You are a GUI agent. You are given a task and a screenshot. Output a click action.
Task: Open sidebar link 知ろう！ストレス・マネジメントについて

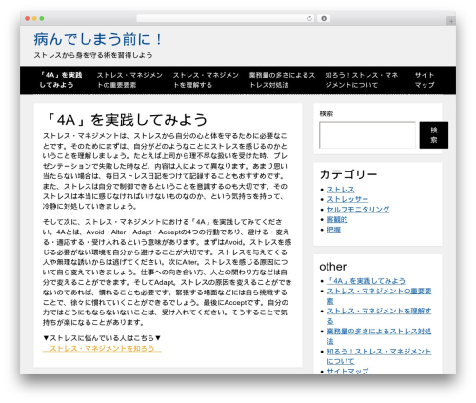click(x=379, y=356)
